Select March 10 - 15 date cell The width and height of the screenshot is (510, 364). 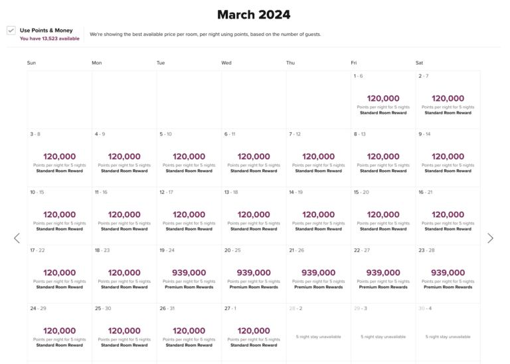[59, 215]
